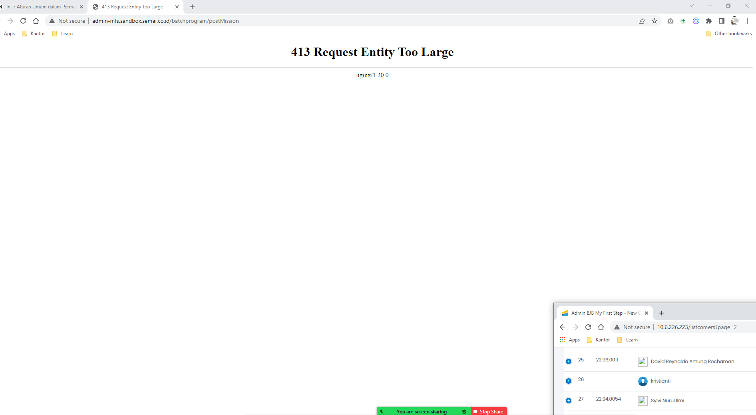Share this page using the share icon
Image resolution: width=756 pixels, height=415 pixels.
[642, 21]
